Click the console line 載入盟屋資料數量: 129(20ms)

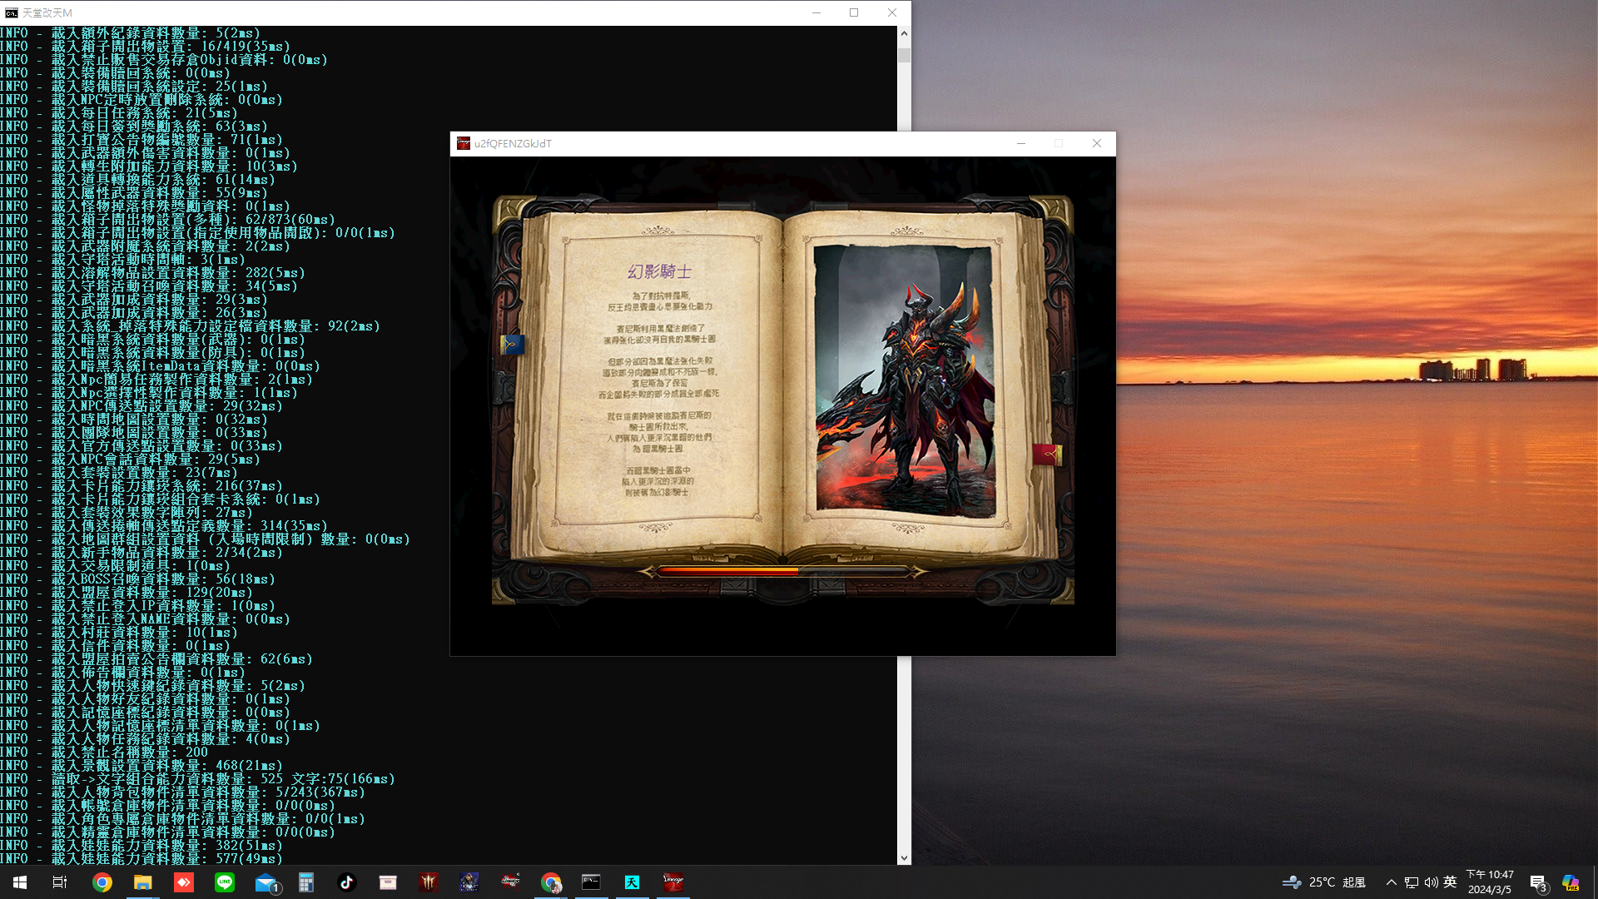point(152,593)
